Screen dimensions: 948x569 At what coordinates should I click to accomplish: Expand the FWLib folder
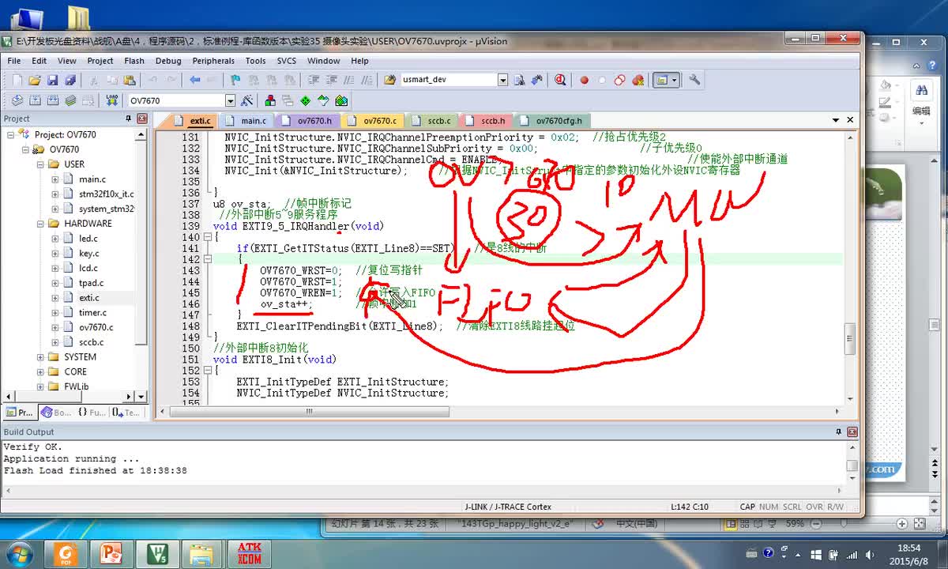point(41,386)
